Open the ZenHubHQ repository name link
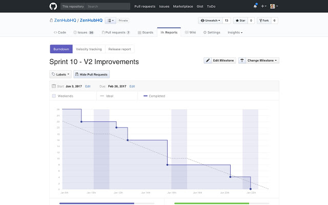This screenshot has height=205, width=328. click(91, 20)
